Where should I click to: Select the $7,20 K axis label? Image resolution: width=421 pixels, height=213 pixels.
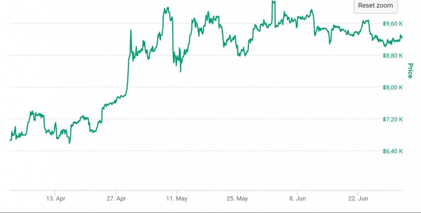click(x=393, y=119)
